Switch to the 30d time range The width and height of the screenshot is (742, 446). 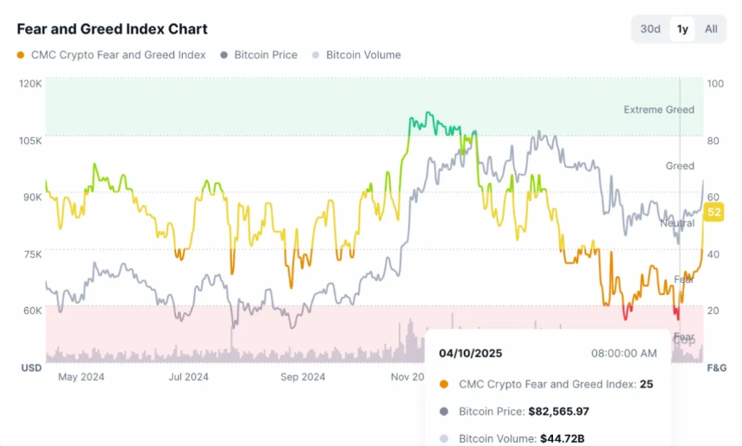[651, 29]
